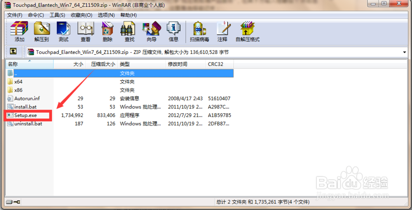The image size is (412, 210).
Task: Open the Tools (工具) menu
Action: [x=57, y=15]
